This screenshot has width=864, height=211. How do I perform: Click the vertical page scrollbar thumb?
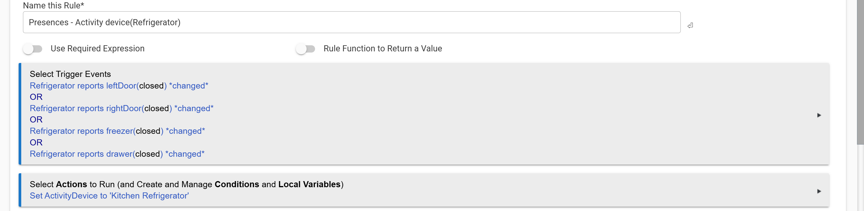[x=860, y=72]
